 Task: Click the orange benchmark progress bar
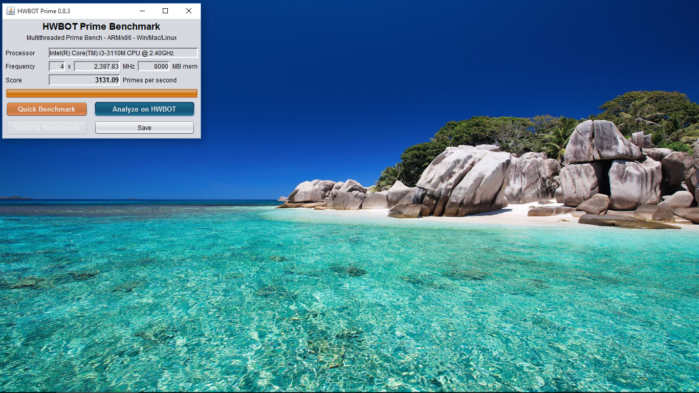[x=102, y=93]
